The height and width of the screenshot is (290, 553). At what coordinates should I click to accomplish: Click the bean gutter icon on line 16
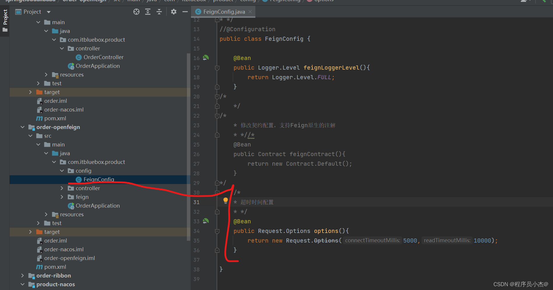click(x=206, y=58)
